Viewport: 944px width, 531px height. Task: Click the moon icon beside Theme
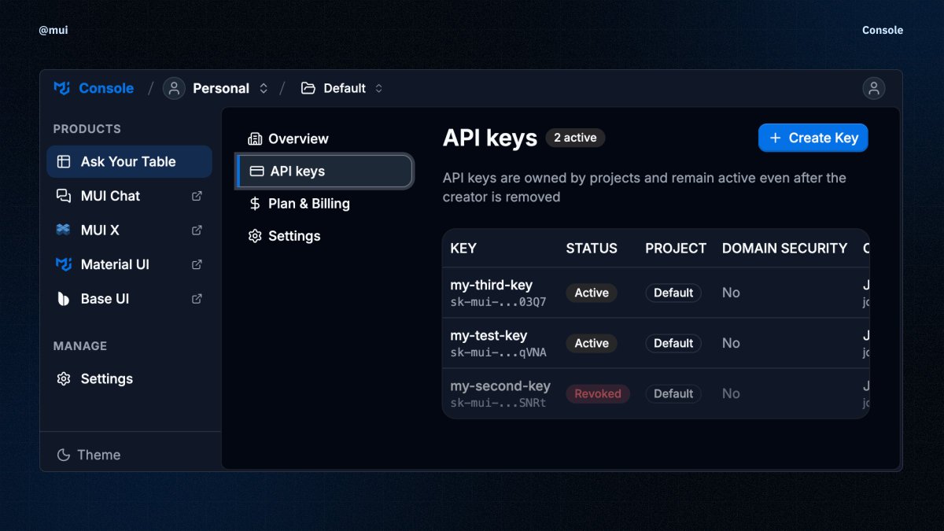click(x=64, y=455)
